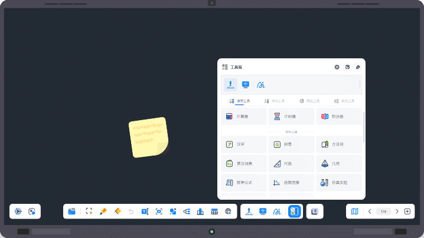Open the mind map tool

[187, 211]
